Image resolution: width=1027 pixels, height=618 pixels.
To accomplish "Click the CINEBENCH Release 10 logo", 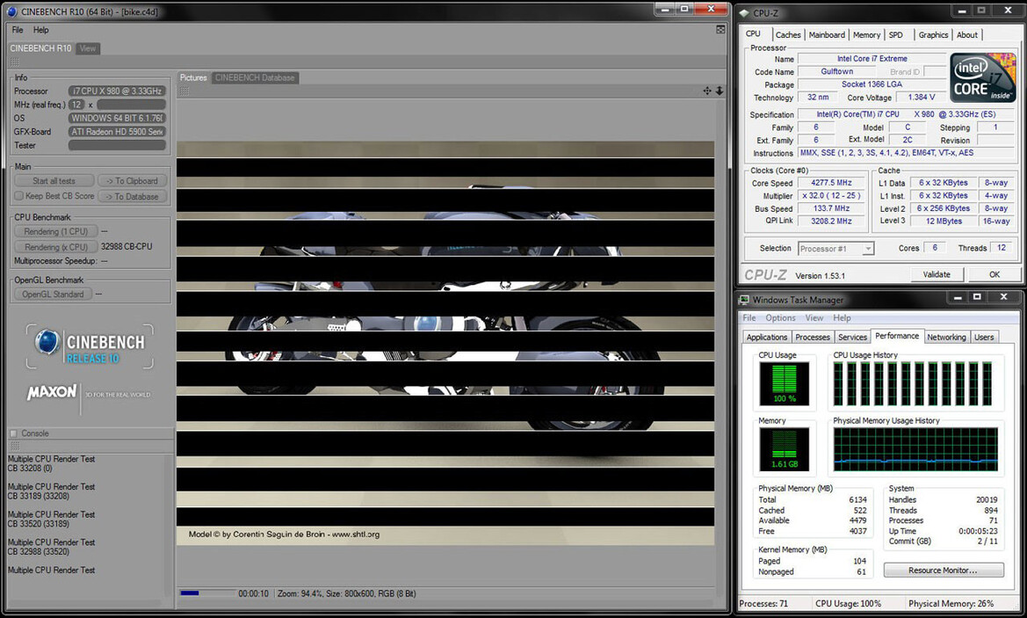I will [90, 345].
